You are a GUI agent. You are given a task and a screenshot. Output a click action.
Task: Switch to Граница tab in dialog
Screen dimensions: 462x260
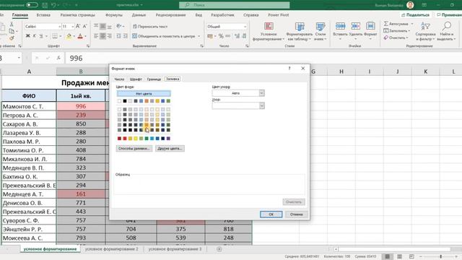(x=154, y=79)
